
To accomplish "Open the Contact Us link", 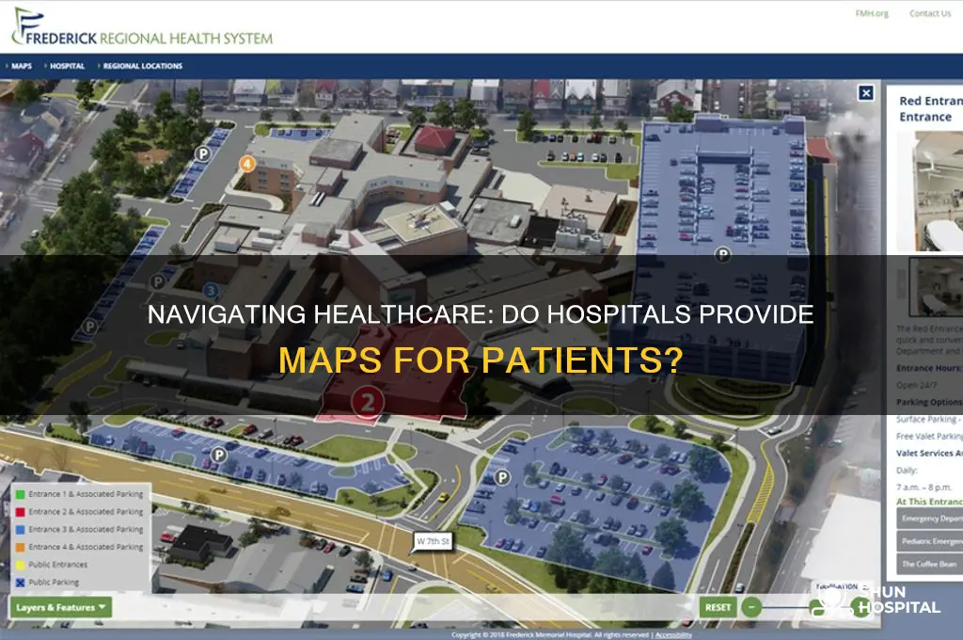I will point(930,13).
